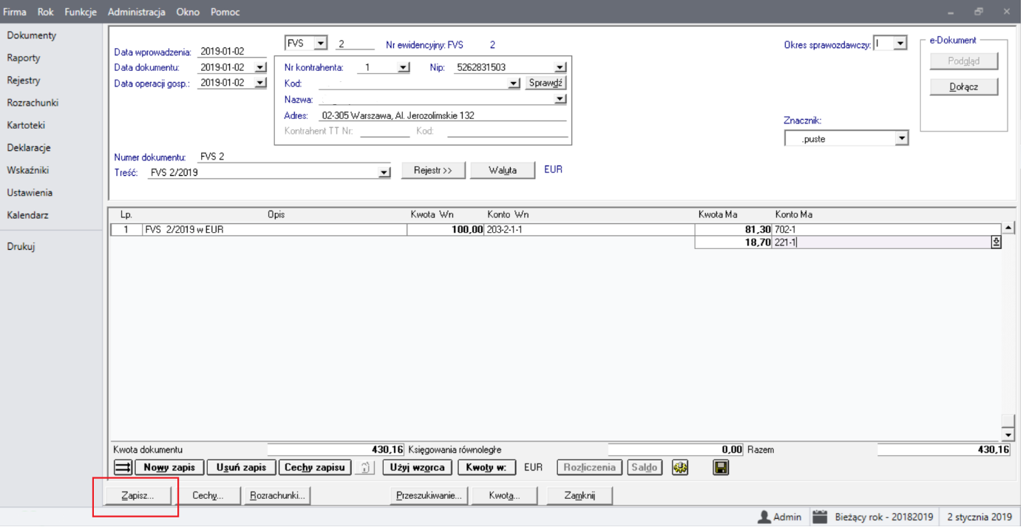Click the scroll-down arrow of entries table

tap(1008, 435)
